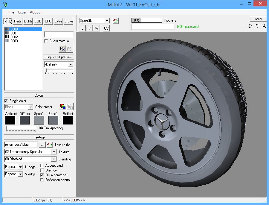Click the OpenGL refresh icon
Image resolution: width=269 pixels, height=205 pixels.
point(115,21)
